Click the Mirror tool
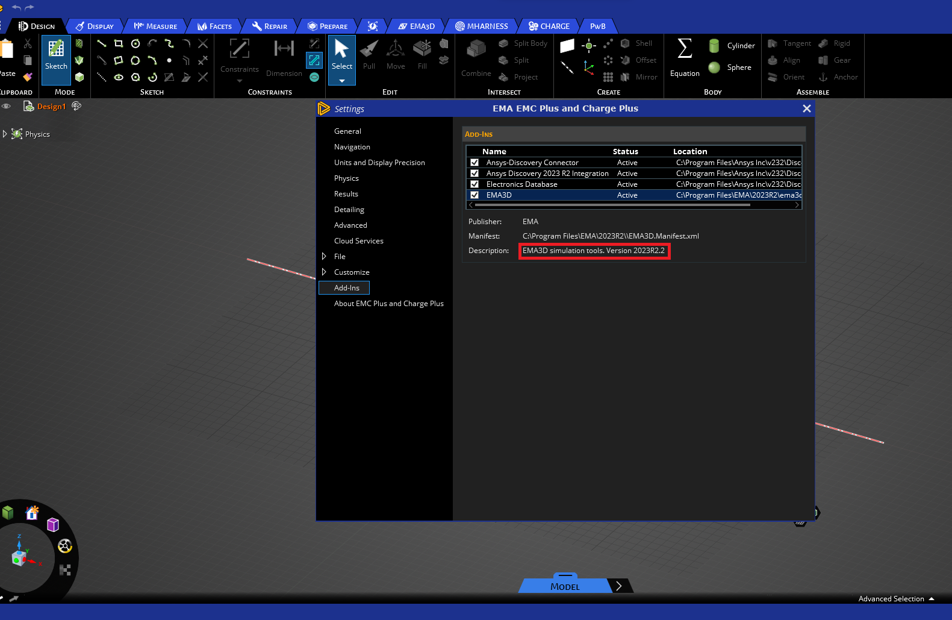952x620 pixels. click(x=639, y=77)
